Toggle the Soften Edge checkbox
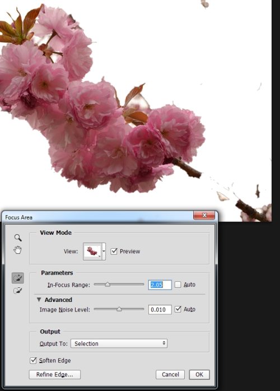280x391 pixels. click(x=33, y=360)
